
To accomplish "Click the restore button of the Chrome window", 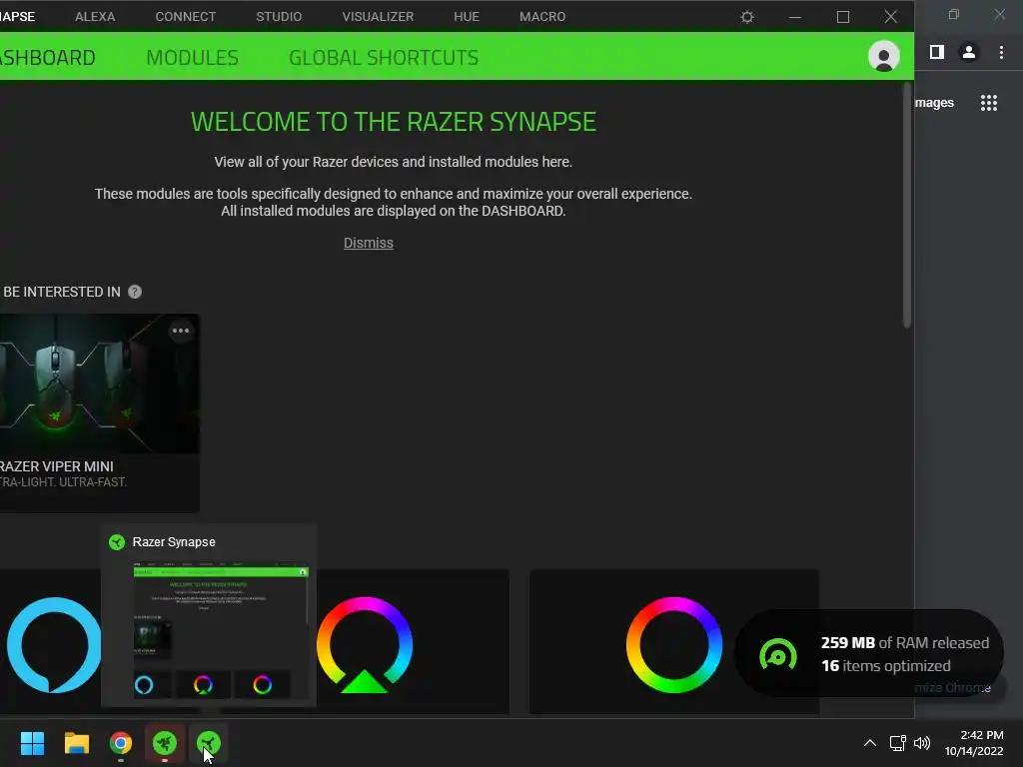I will tap(954, 14).
